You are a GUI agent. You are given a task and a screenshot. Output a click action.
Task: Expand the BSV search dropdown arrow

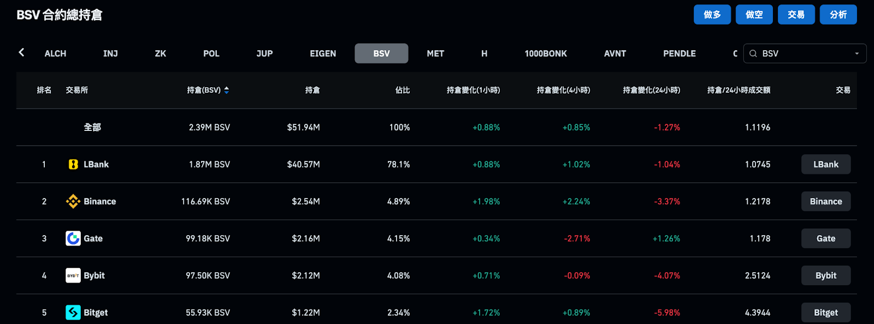857,53
